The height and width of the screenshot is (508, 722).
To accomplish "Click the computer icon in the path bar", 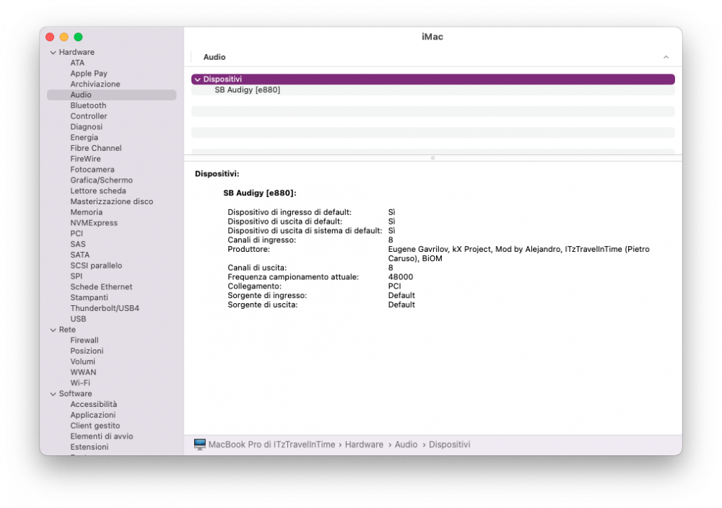I will [200, 444].
